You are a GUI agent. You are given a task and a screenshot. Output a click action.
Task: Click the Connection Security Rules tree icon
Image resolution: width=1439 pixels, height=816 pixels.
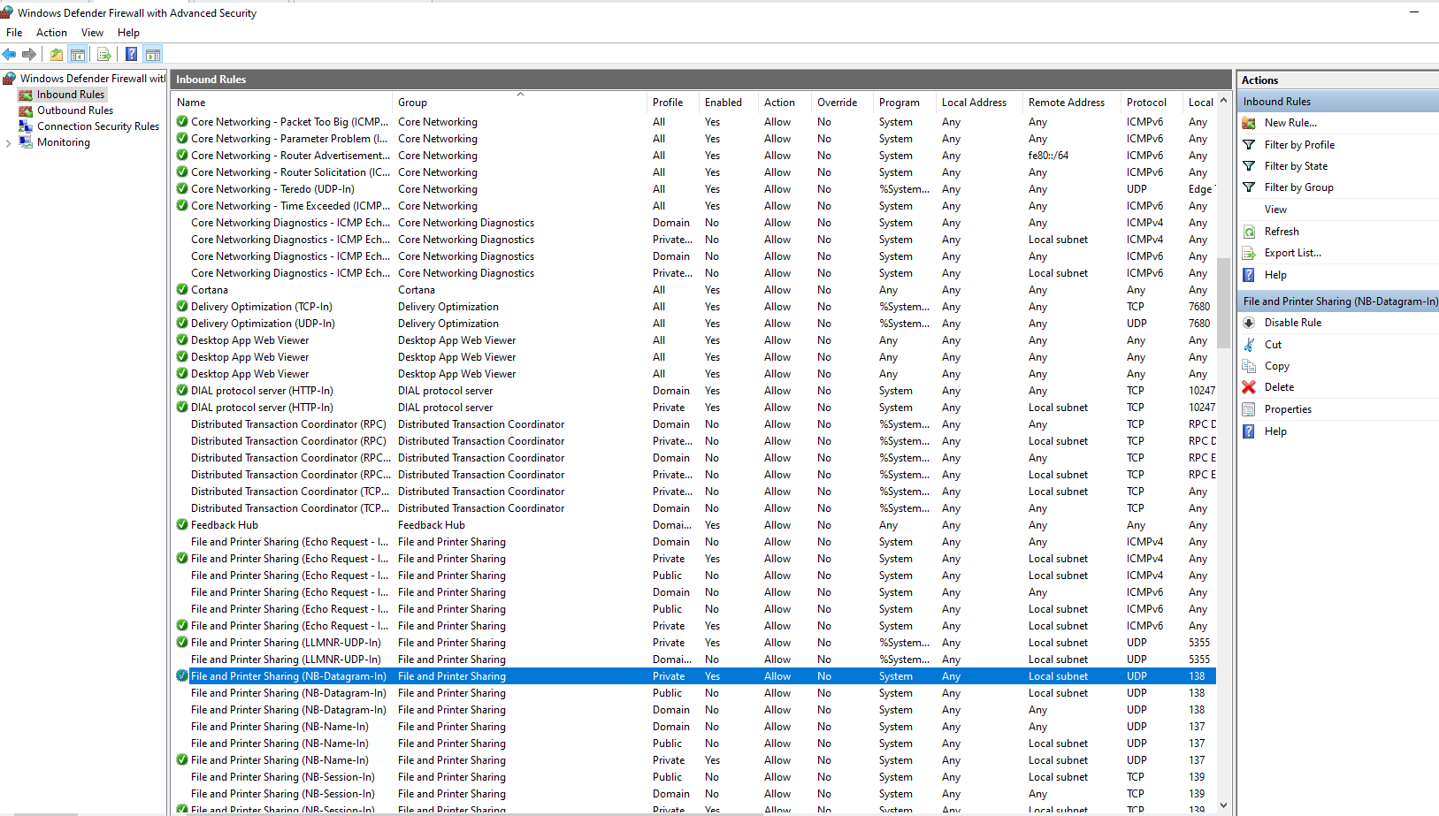click(x=26, y=126)
